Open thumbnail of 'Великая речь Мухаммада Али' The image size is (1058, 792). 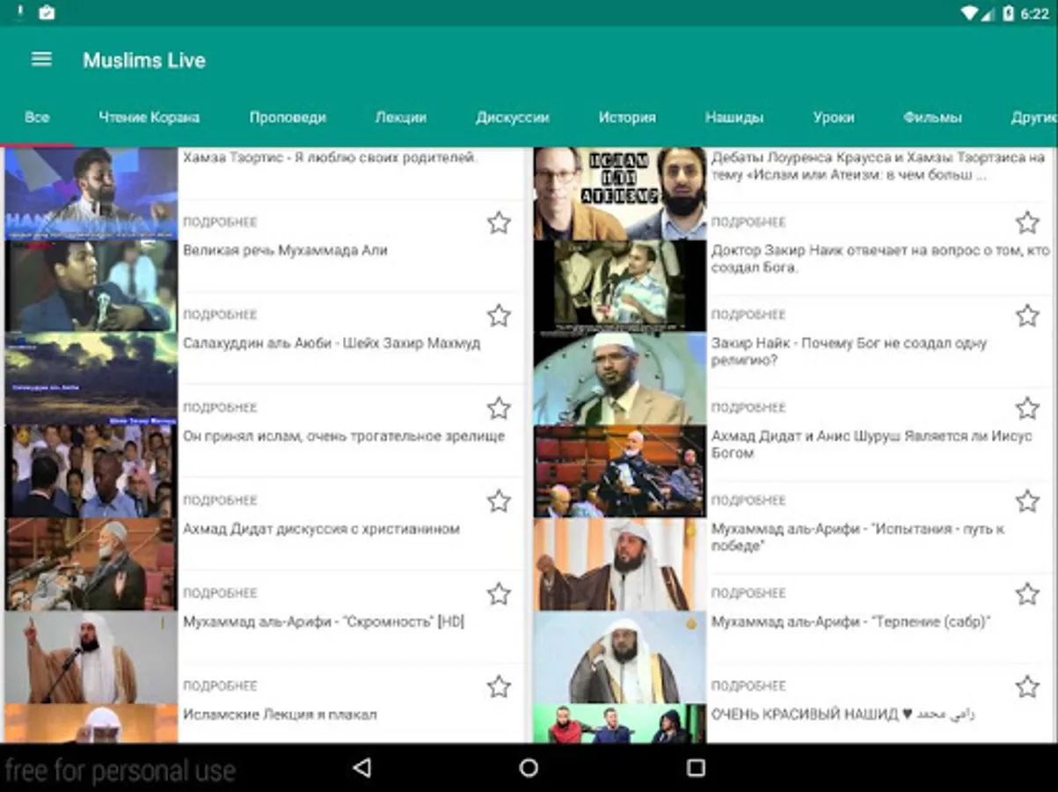91,286
